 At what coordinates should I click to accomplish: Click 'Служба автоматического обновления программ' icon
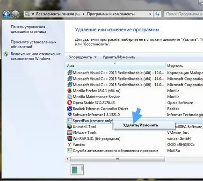70,151
